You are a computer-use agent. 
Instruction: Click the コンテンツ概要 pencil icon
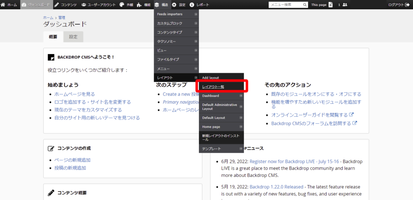(x=51, y=193)
